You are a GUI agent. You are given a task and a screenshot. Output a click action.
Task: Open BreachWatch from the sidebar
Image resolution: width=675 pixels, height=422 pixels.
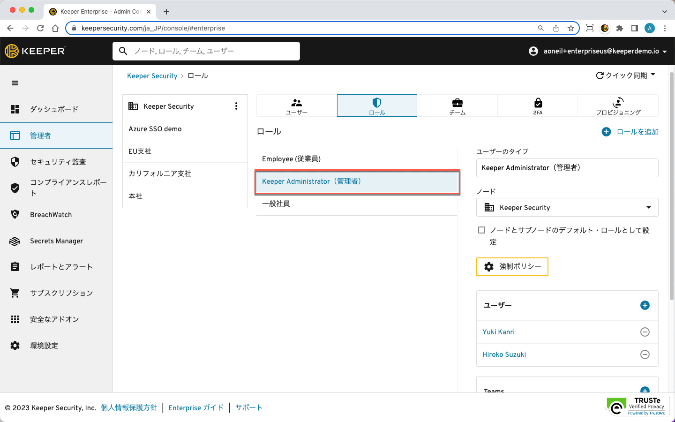tap(51, 215)
